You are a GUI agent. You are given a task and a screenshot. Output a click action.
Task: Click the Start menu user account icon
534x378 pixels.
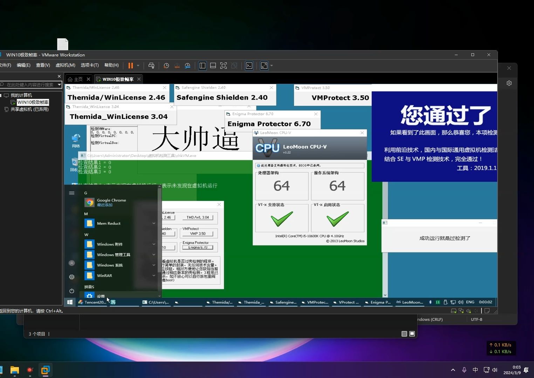[x=72, y=263]
